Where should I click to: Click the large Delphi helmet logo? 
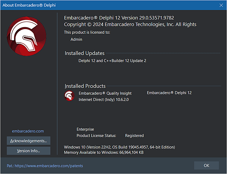click(26, 36)
